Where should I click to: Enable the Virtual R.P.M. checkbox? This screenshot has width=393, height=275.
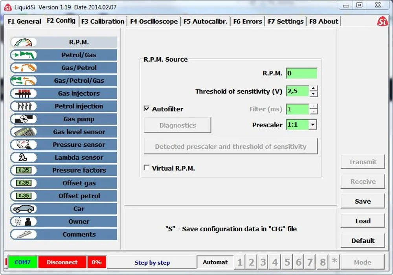pos(147,168)
